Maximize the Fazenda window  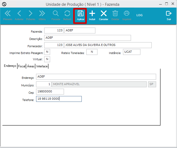click(x=167, y=4)
